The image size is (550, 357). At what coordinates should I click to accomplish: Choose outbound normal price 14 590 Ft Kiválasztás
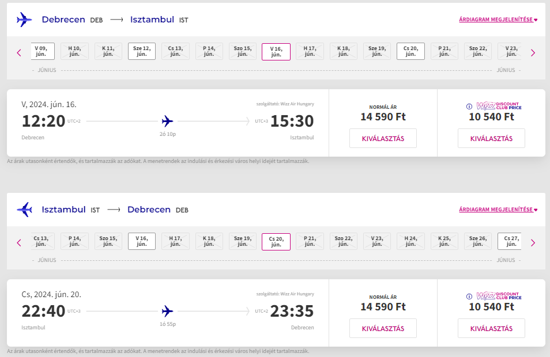[x=383, y=138]
